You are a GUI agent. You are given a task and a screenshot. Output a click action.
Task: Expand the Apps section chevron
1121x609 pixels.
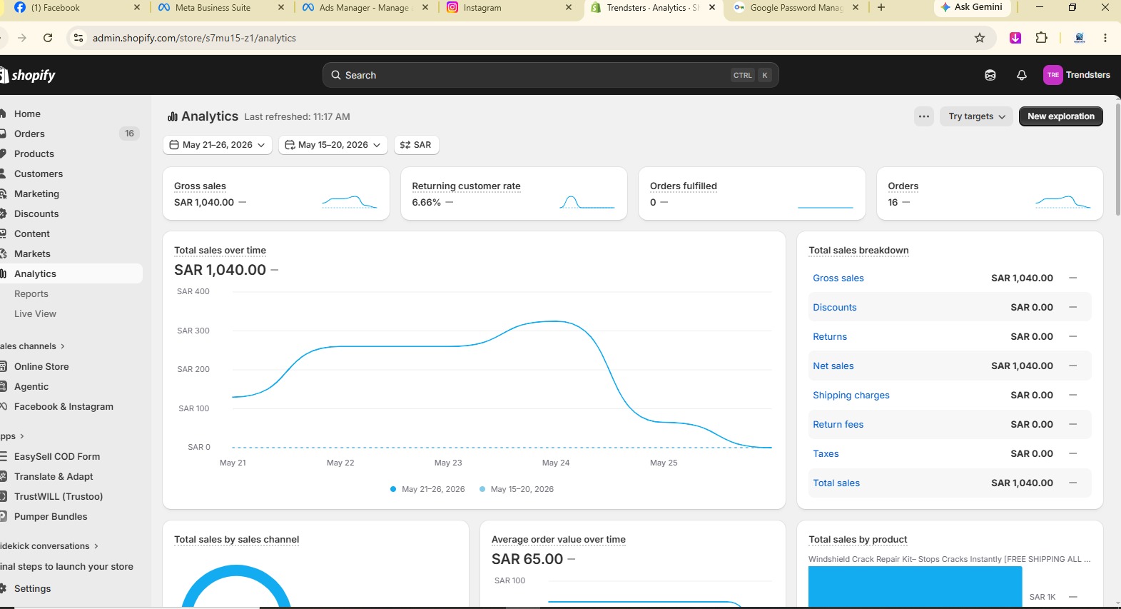click(x=22, y=436)
